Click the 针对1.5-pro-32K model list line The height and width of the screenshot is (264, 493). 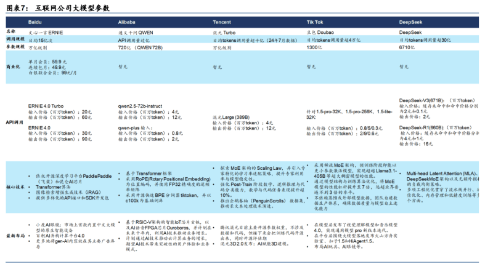pos(349,114)
